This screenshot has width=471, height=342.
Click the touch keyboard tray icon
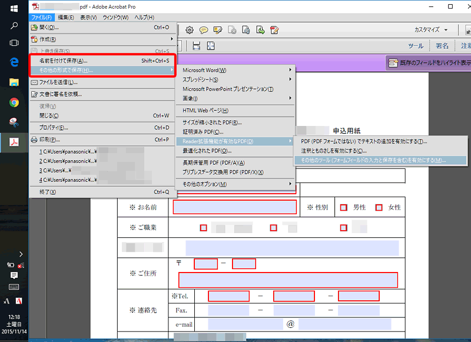coord(14,287)
